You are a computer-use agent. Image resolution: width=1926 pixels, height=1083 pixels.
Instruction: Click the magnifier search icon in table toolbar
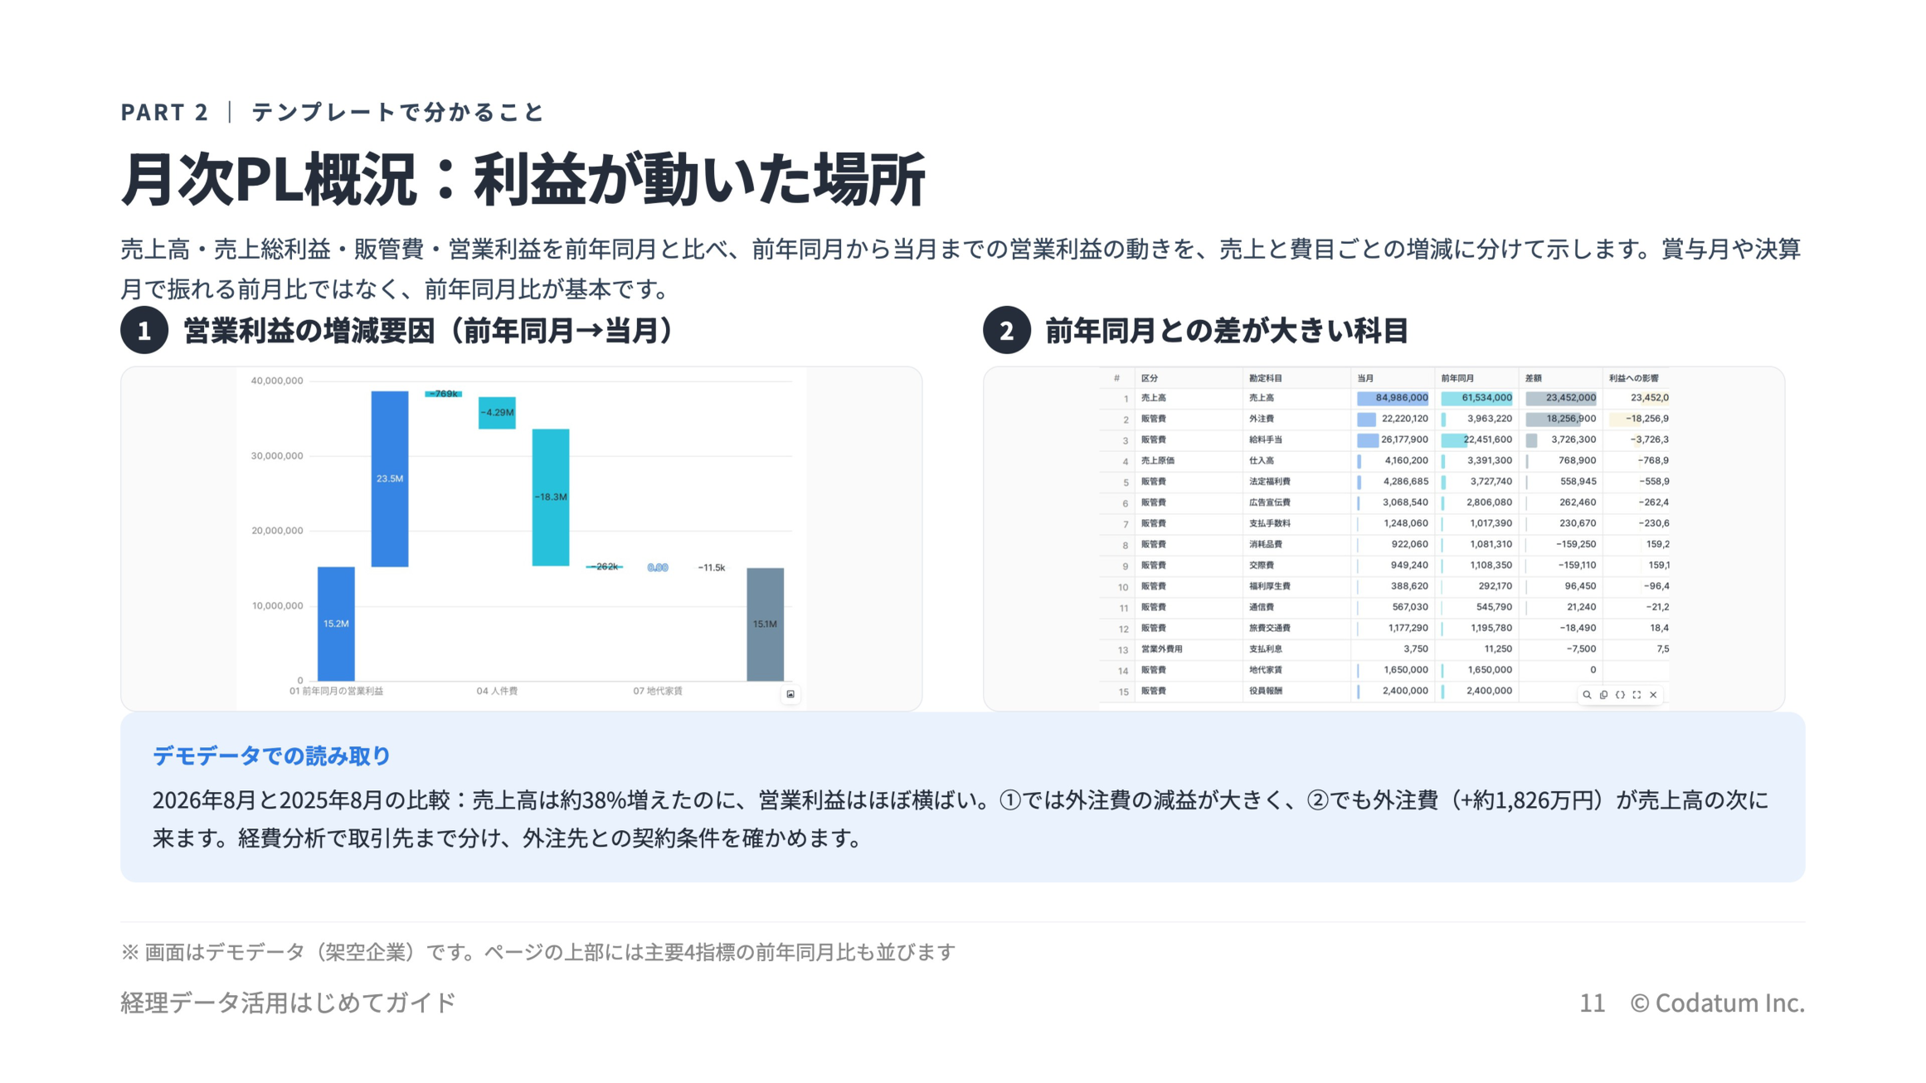[1587, 695]
